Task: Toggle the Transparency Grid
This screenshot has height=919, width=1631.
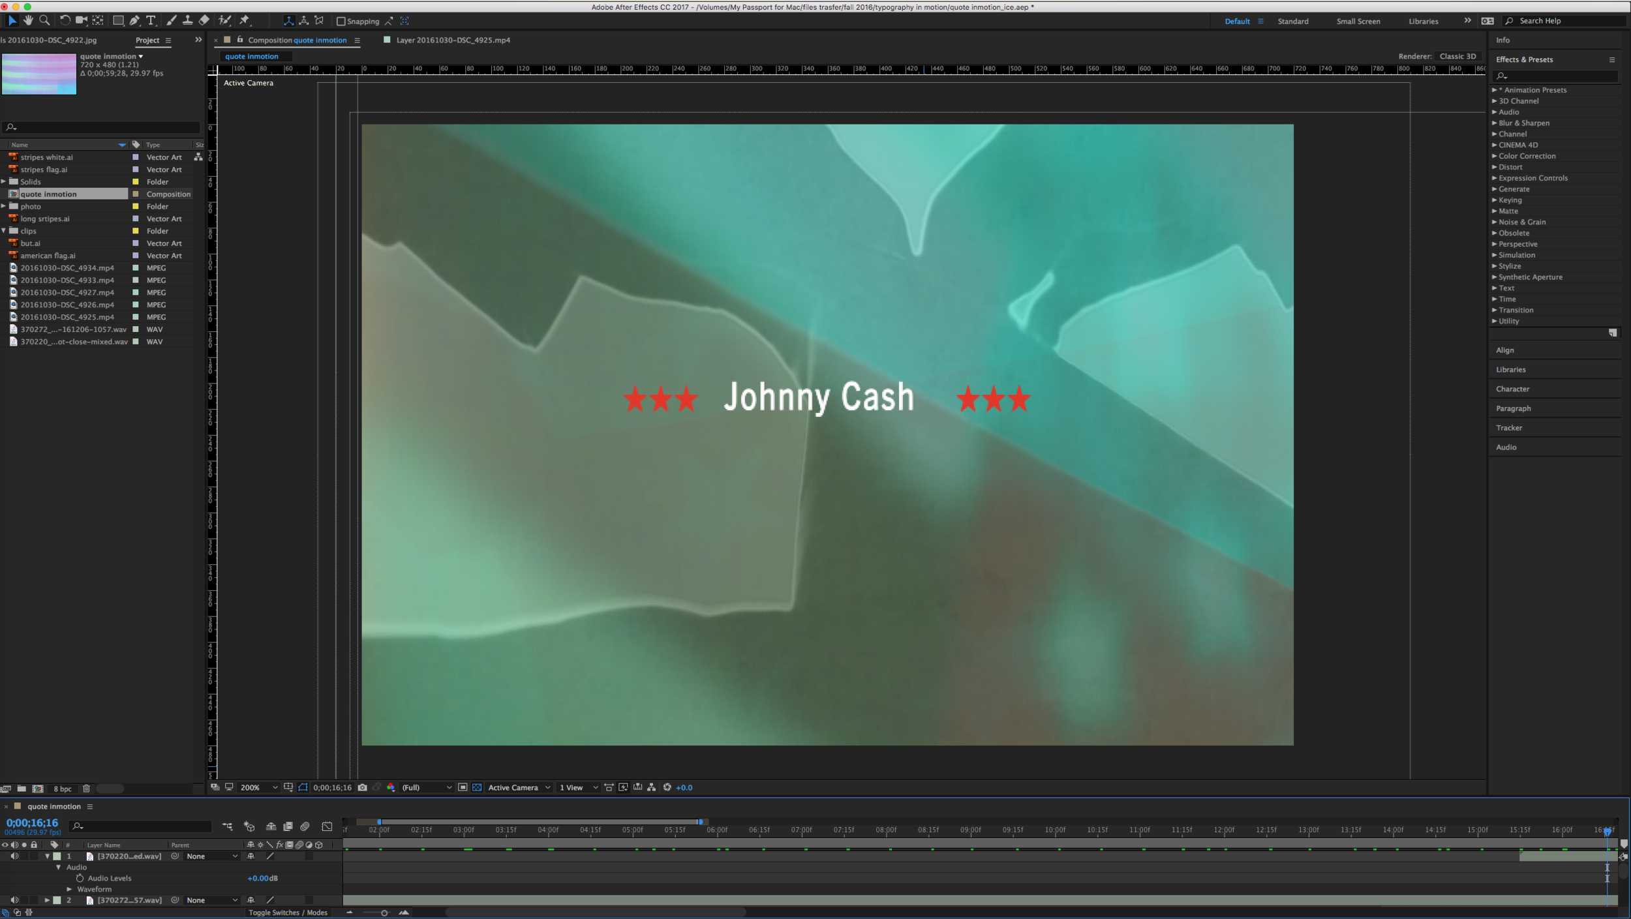Action: pyautogui.click(x=477, y=787)
